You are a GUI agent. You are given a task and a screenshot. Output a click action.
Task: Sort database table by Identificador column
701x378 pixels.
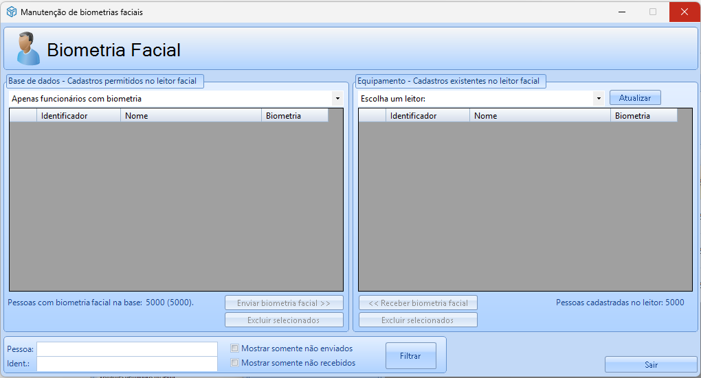pos(78,116)
